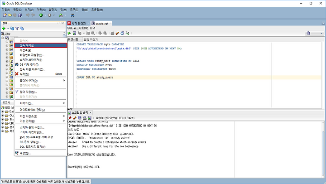Screen dimensions: 326x184
Task: Click the Refresh connections icon
Action: pos(12,28)
